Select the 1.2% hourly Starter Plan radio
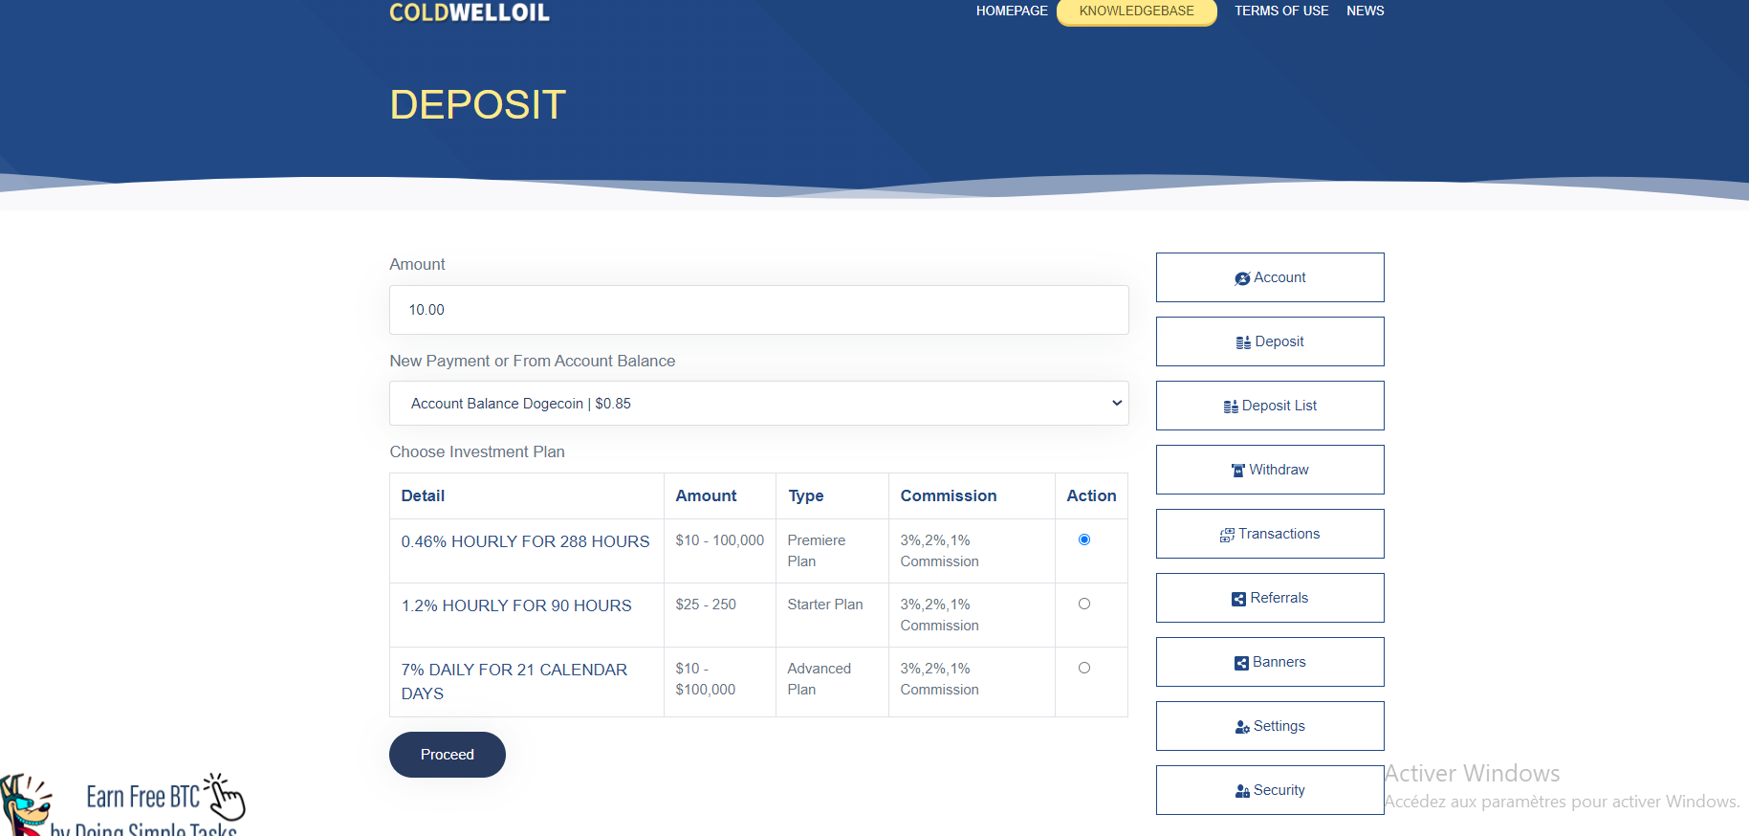The width and height of the screenshot is (1749, 836). [1084, 604]
